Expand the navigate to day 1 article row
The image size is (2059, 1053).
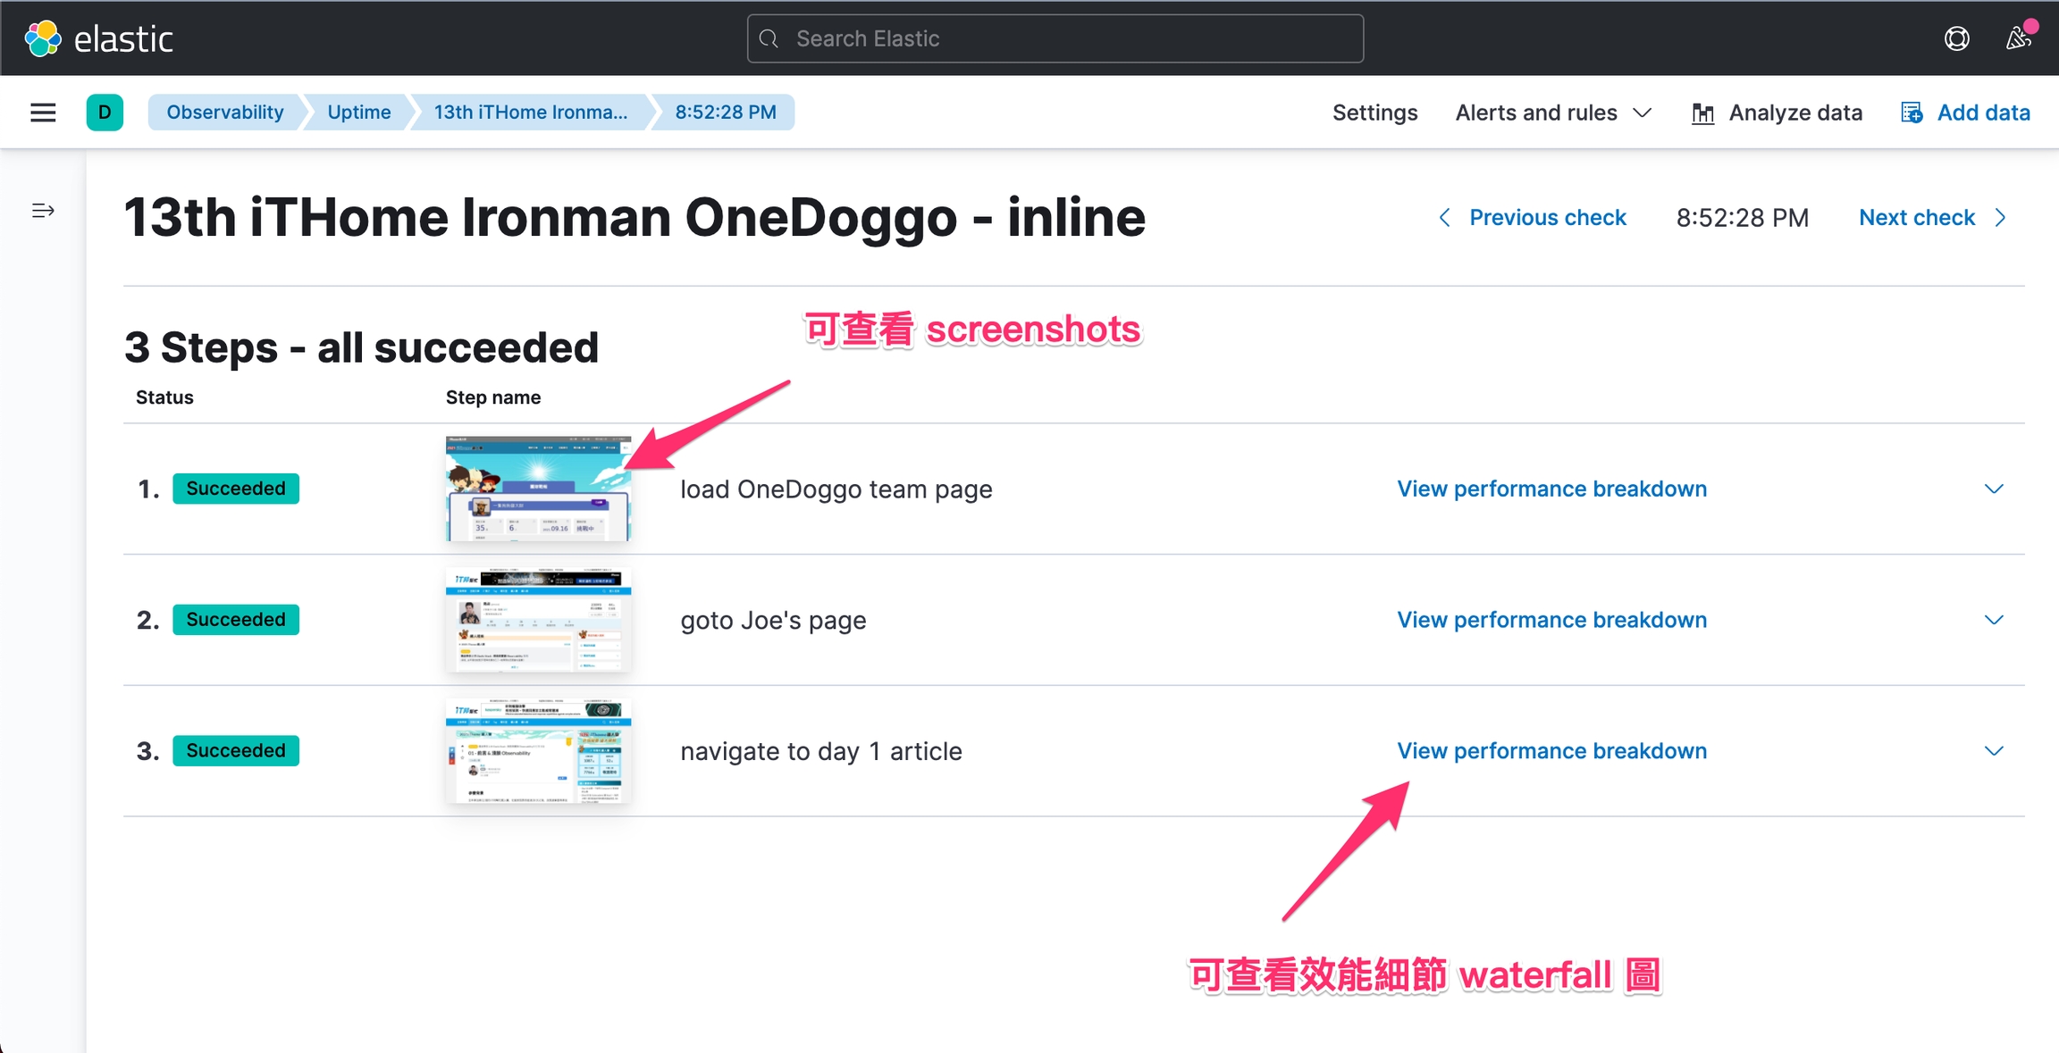click(x=1994, y=750)
